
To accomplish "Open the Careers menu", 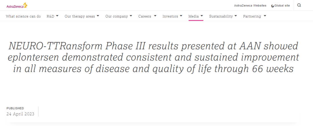I will click(x=145, y=16).
